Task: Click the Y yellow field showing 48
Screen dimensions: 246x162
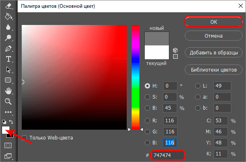Action: [221, 143]
